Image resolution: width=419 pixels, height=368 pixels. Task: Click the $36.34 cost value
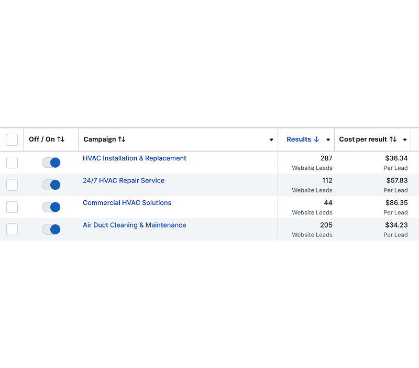pos(396,158)
